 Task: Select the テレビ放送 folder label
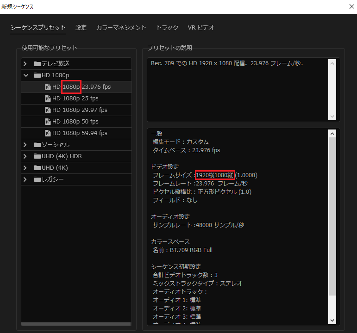[x=56, y=64]
